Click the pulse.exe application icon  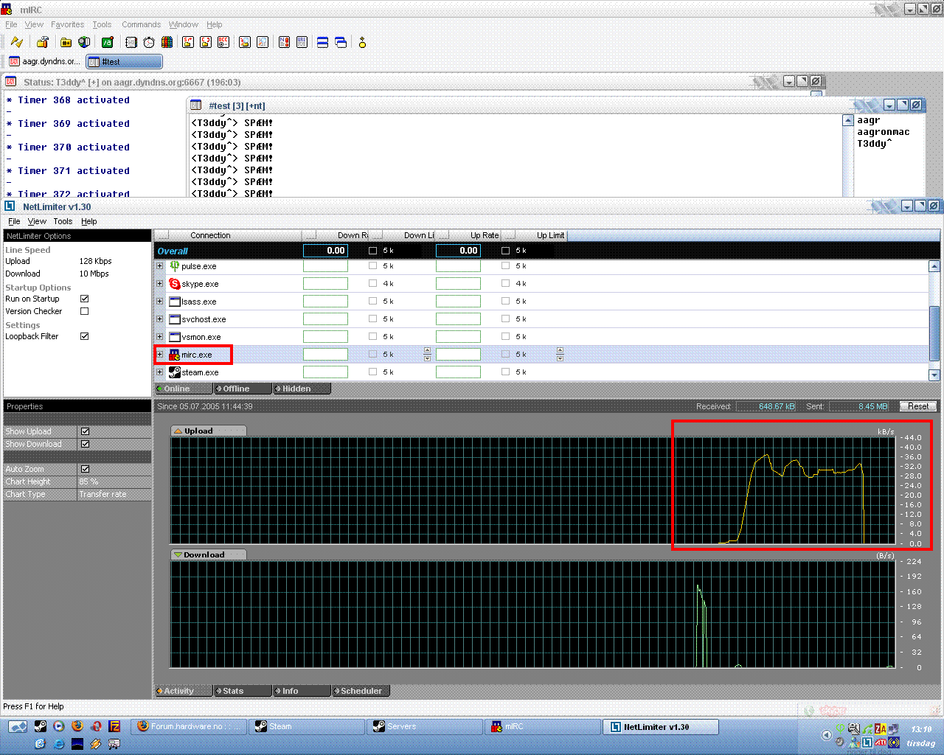(174, 265)
